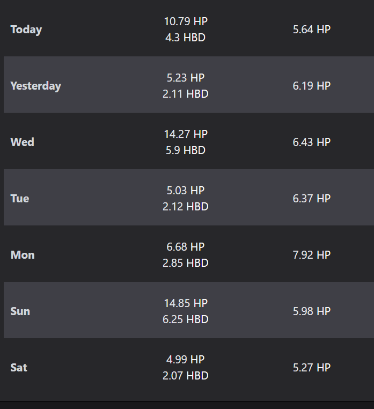The height and width of the screenshot is (409, 374).
Task: Select the 14.85 HP value
Action: pyautogui.click(x=186, y=303)
